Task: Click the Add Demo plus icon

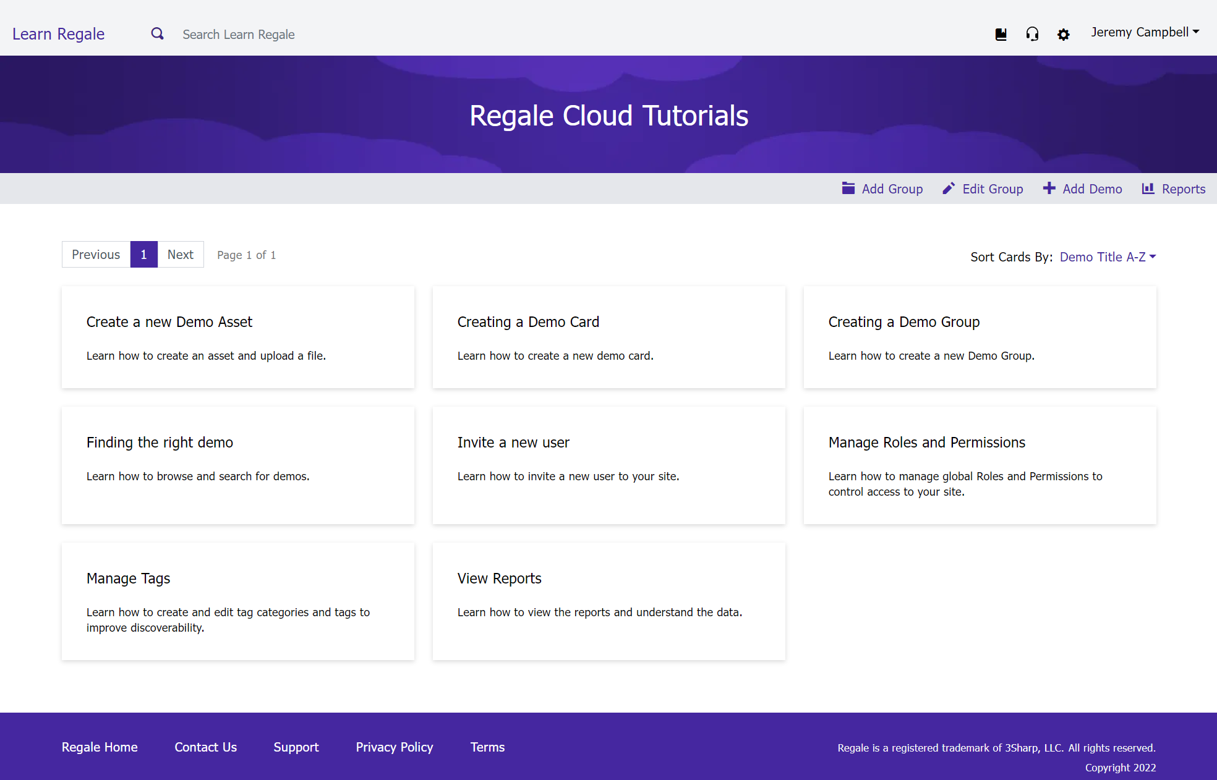Action: [x=1050, y=188]
